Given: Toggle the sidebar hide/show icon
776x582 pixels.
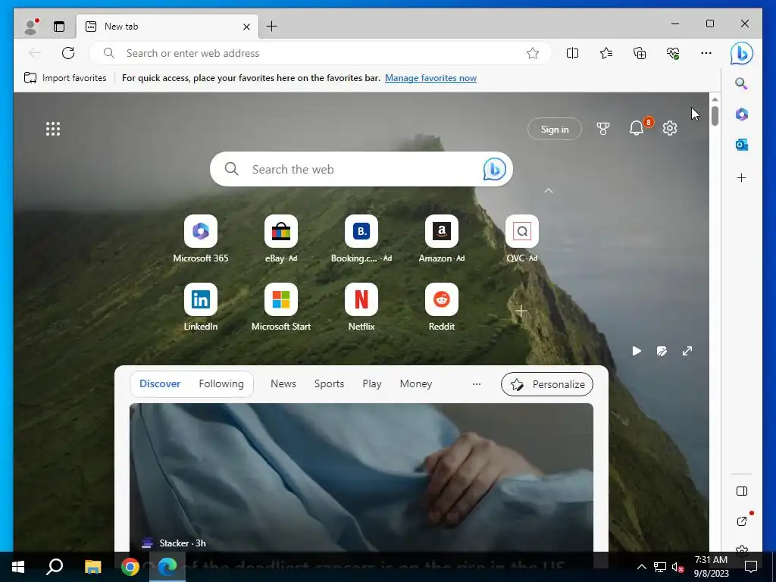Looking at the screenshot, I should (x=741, y=491).
